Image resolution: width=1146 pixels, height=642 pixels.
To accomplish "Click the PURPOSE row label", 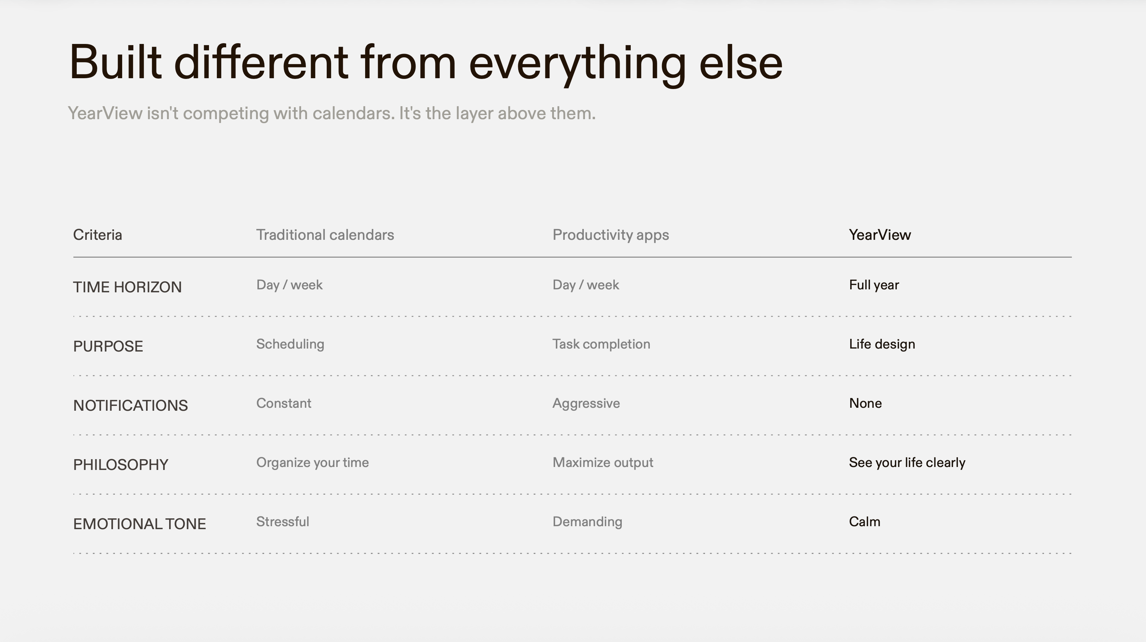I will [x=108, y=346].
